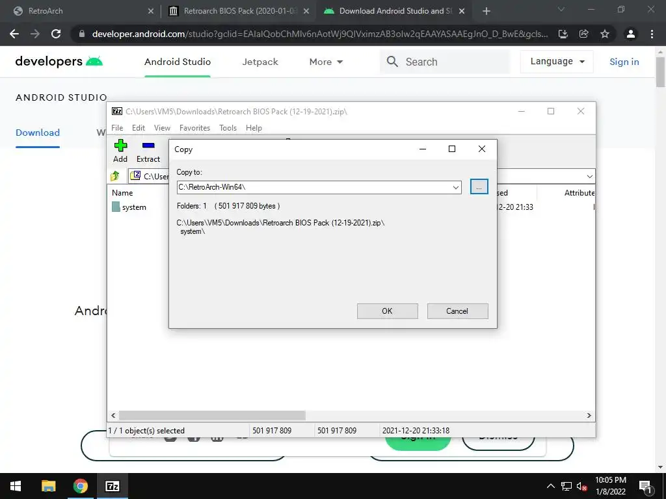
Task: Bookmark this page with the star icon
Action: 605,34
